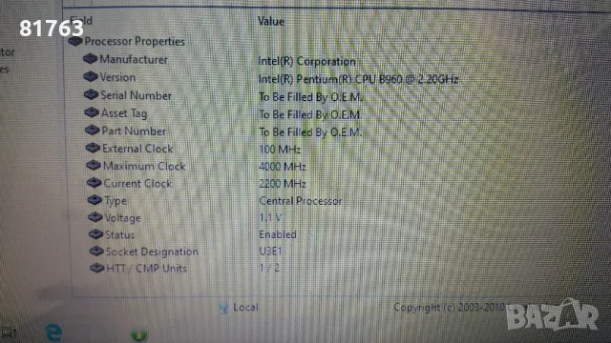Select the Voltage field label
The width and height of the screenshot is (611, 343).
pos(123,218)
